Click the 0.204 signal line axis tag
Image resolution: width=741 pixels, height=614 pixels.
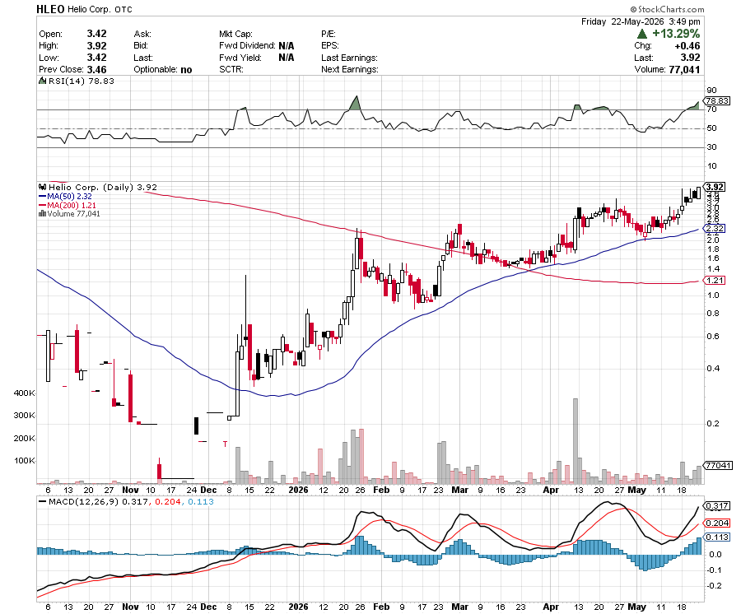tap(717, 523)
